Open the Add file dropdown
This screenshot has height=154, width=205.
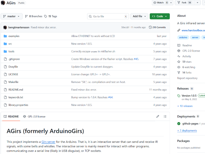click(x=139, y=16)
